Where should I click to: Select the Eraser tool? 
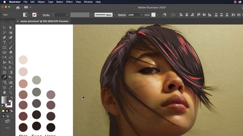pyautogui.click(x=11, y=53)
